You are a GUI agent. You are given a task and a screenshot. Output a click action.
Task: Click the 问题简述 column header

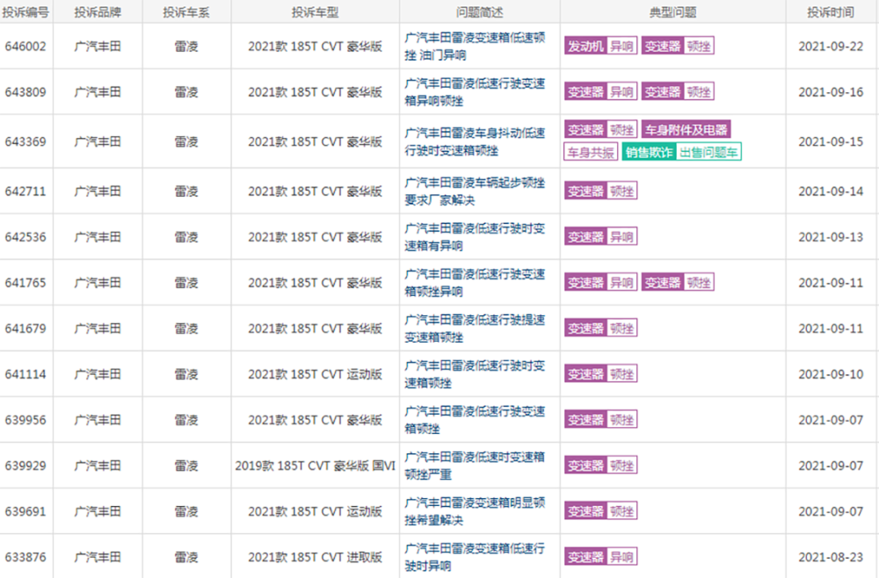[479, 12]
